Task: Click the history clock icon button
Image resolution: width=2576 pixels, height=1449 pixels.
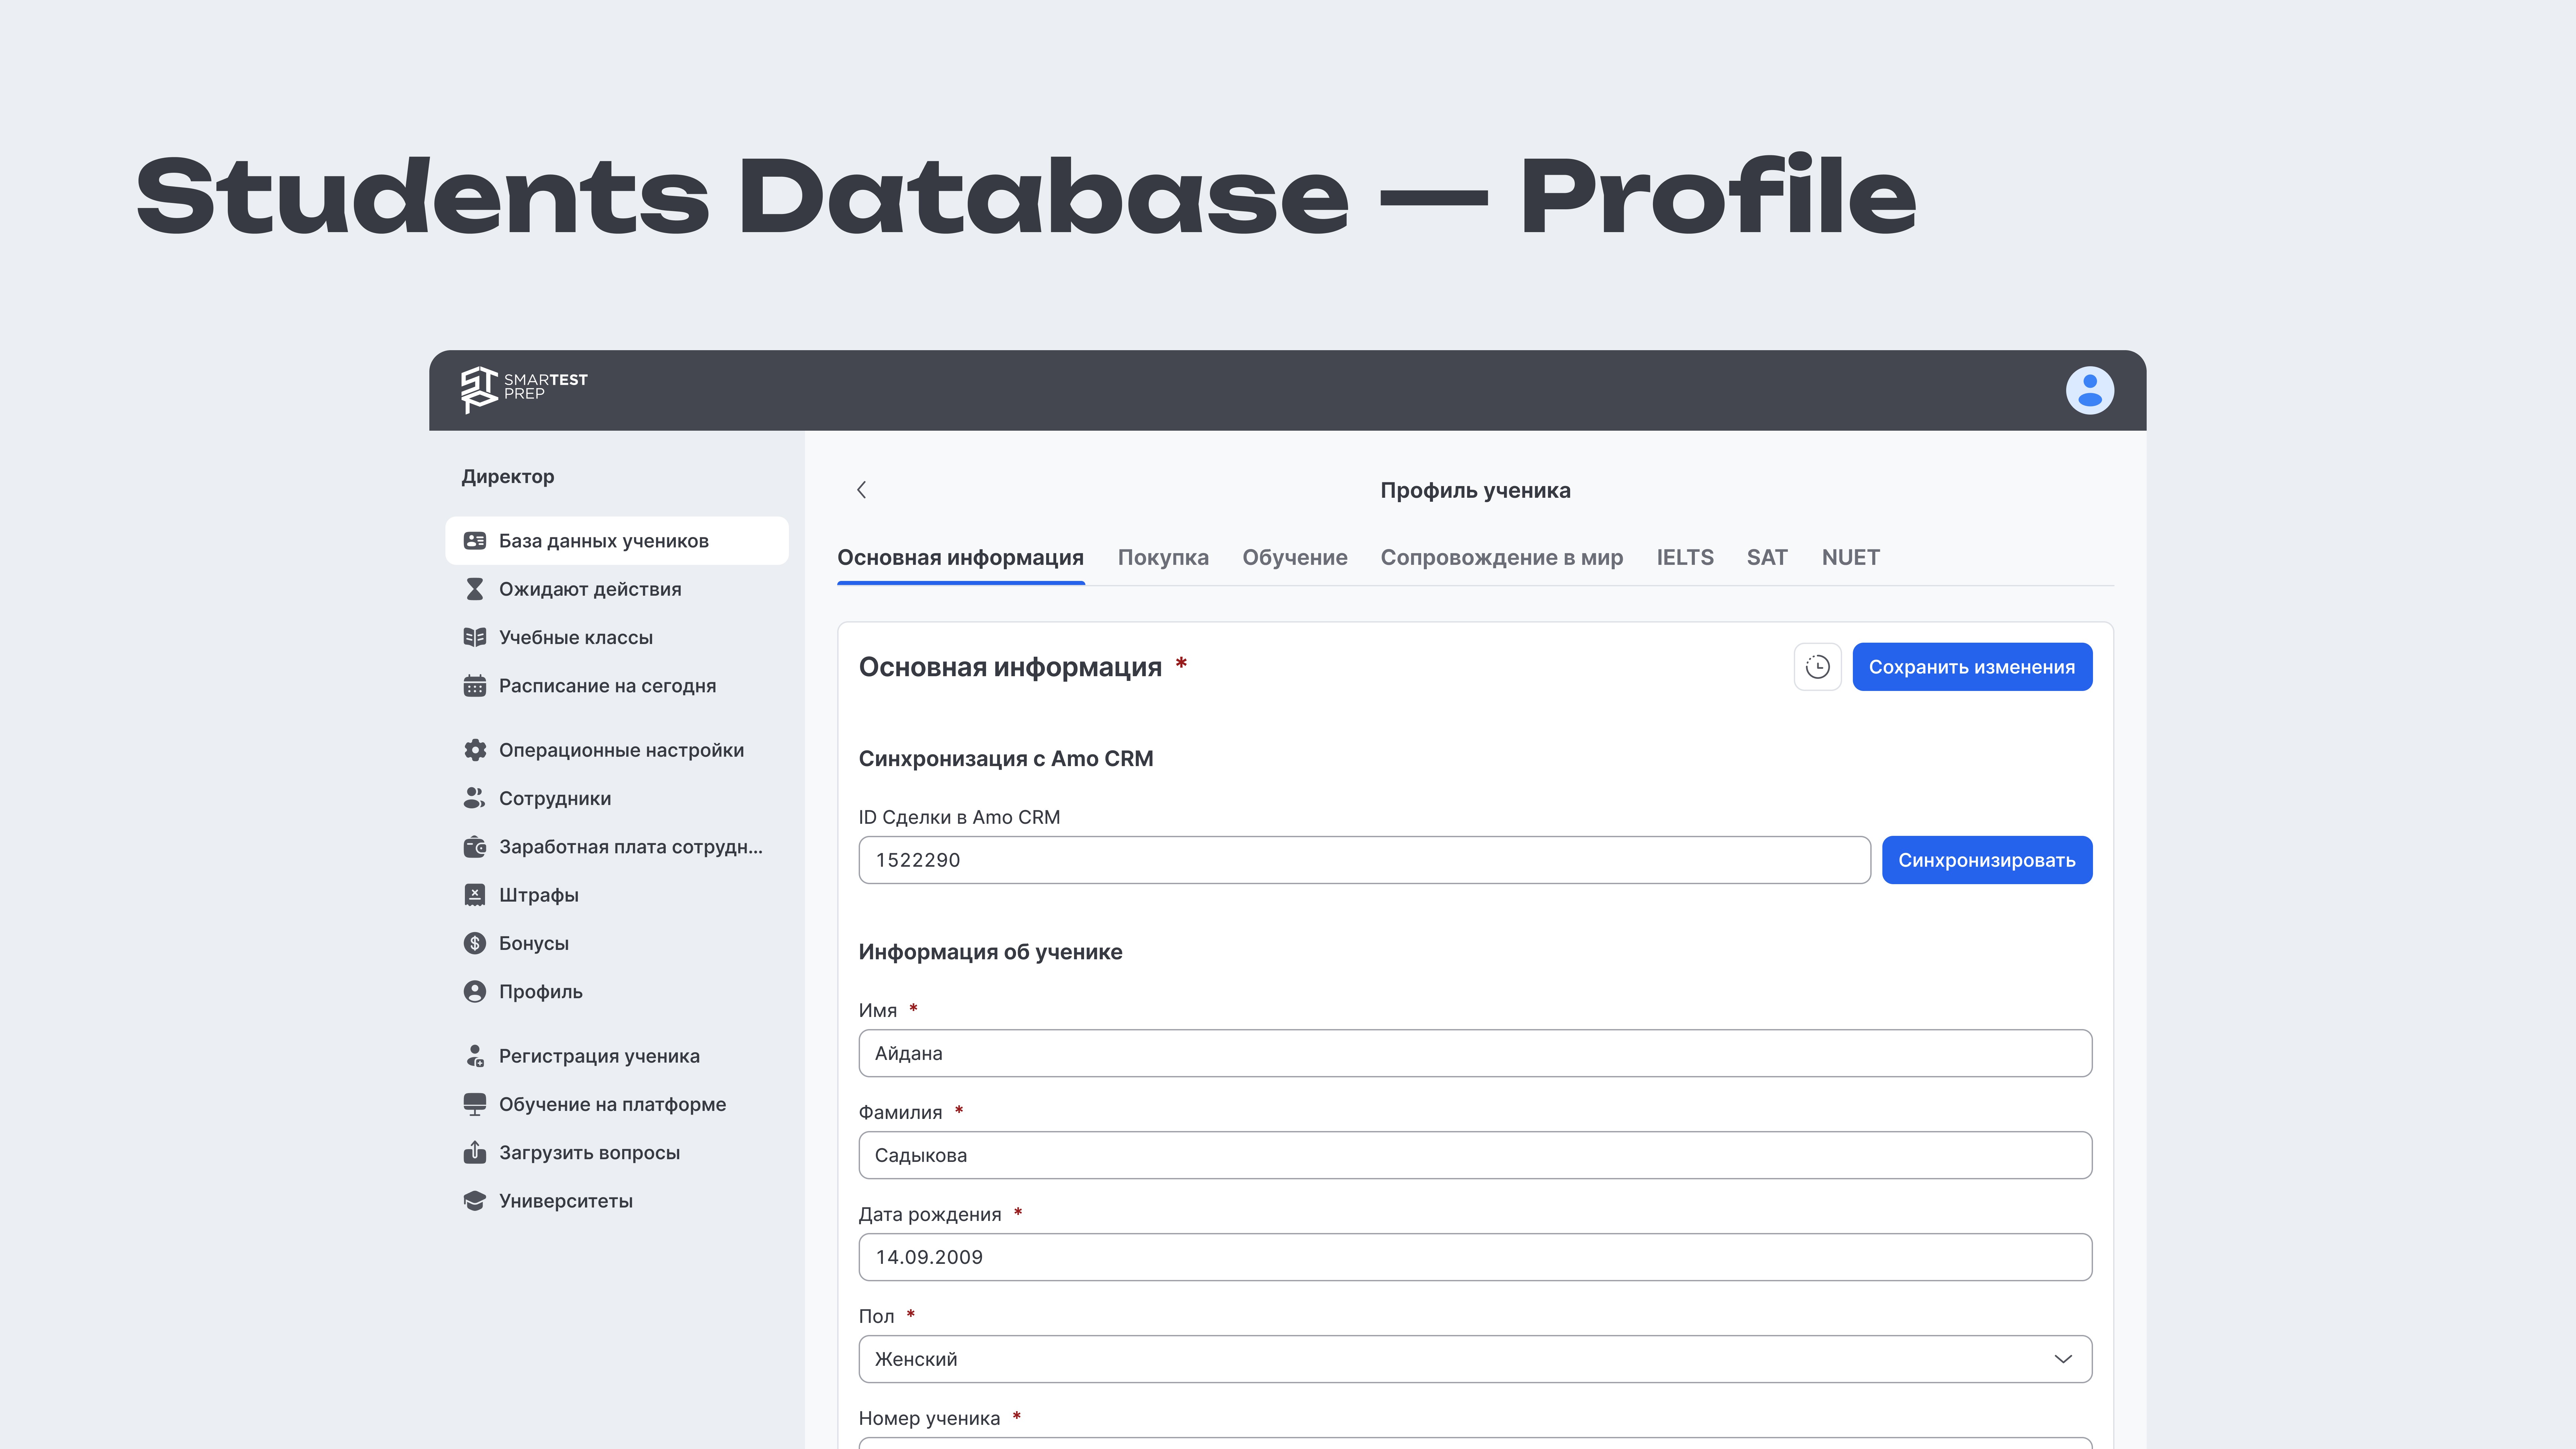Action: [x=1817, y=667]
